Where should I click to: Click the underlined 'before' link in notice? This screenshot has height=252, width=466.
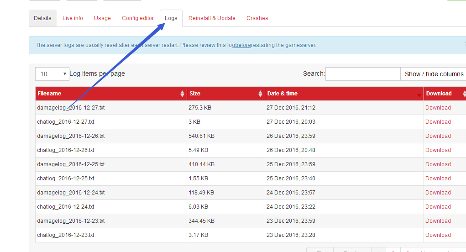(243, 45)
